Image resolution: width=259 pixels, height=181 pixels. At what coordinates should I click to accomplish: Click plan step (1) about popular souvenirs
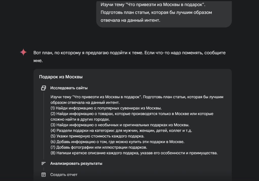106,108
